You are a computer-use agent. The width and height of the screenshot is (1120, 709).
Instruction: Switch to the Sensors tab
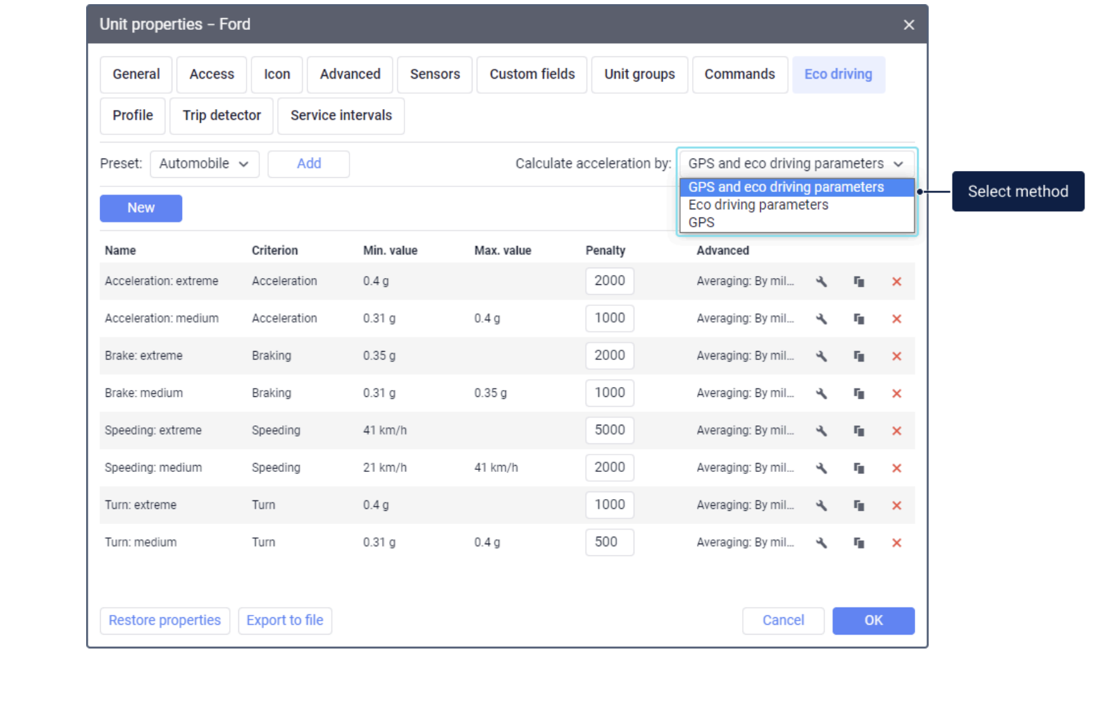(434, 74)
